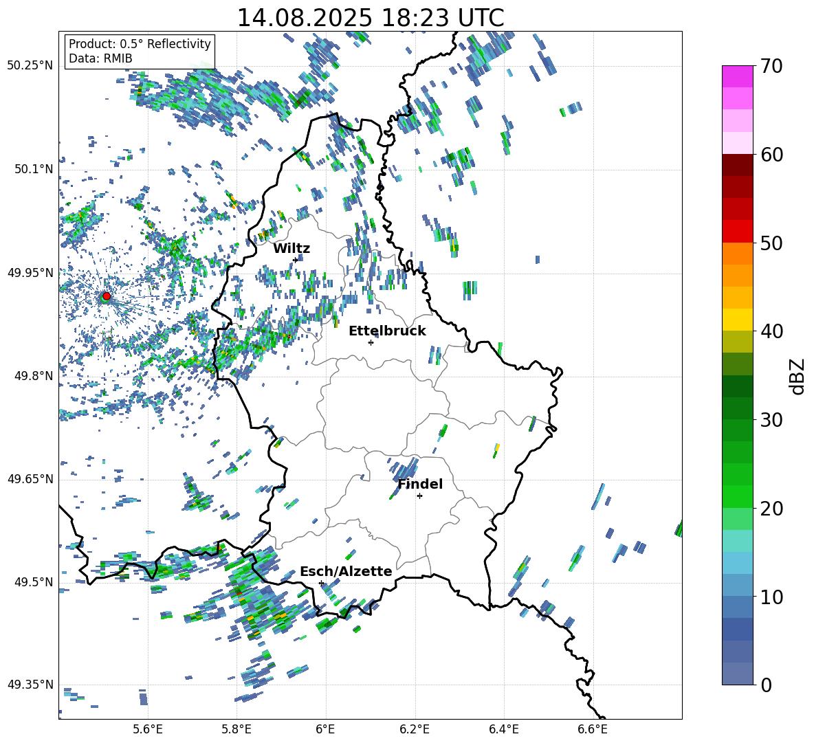Click the colorbar tick label 30

coord(772,420)
